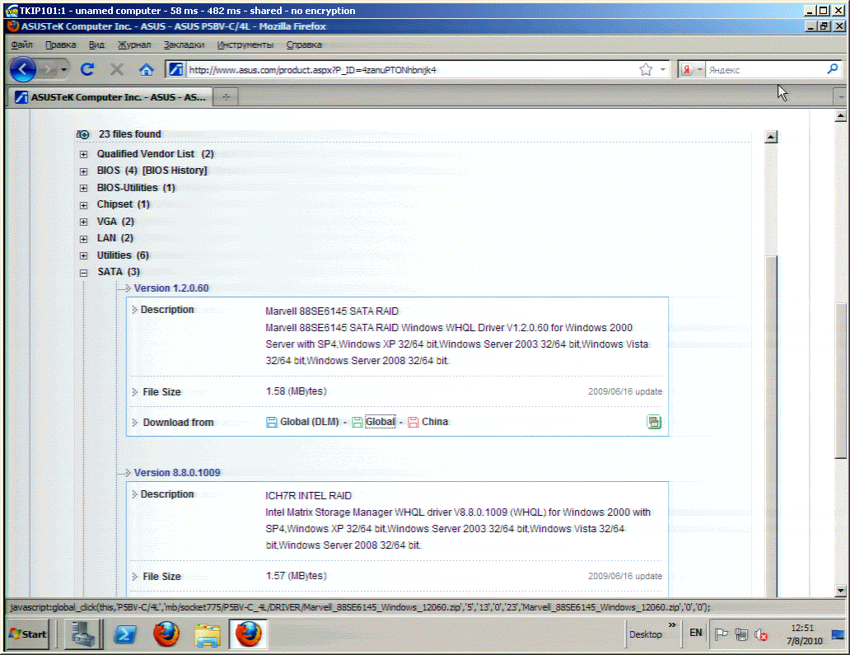The image size is (850, 655).
Task: Click the active Firefox taskbar window button
Action: tap(248, 634)
